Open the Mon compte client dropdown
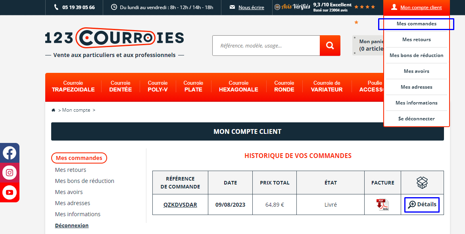Viewport: 465px width, 234px height. pyautogui.click(x=416, y=8)
